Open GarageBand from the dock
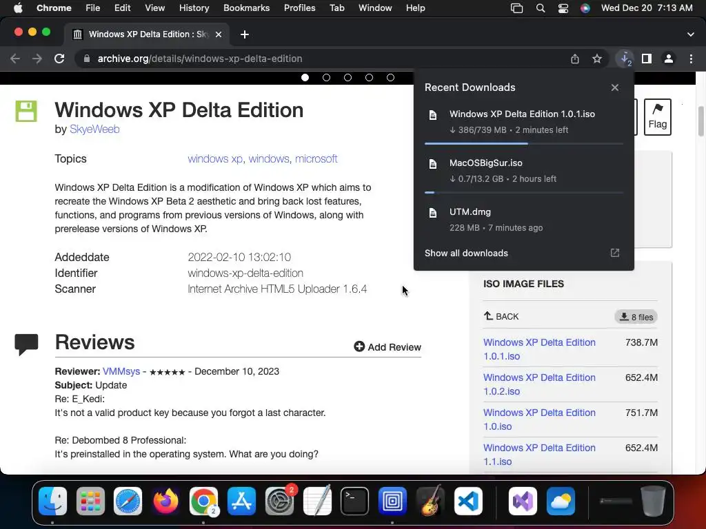This screenshot has width=706, height=529. 430,501
